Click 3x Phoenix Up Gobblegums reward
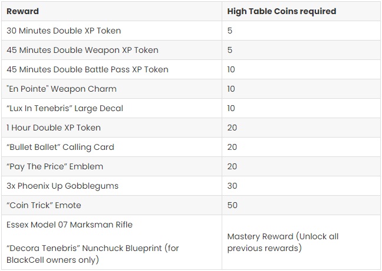 click(x=62, y=186)
